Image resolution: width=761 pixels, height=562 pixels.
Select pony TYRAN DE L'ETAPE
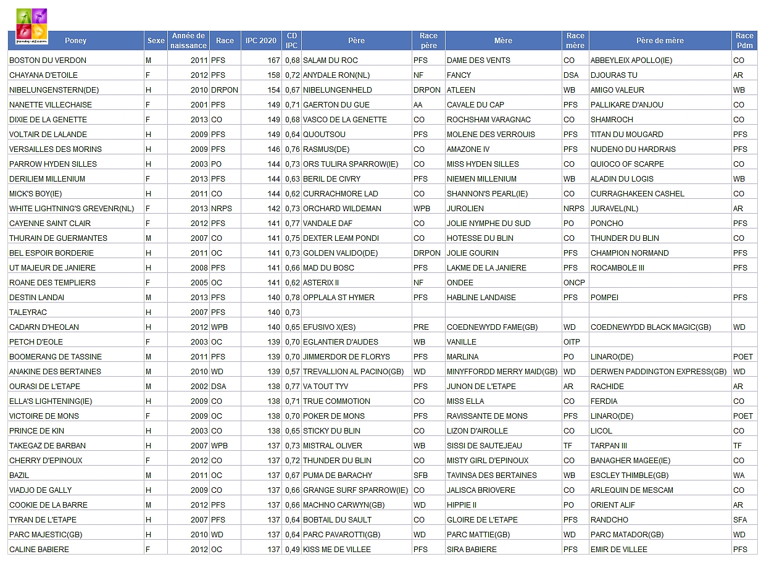coord(43,520)
